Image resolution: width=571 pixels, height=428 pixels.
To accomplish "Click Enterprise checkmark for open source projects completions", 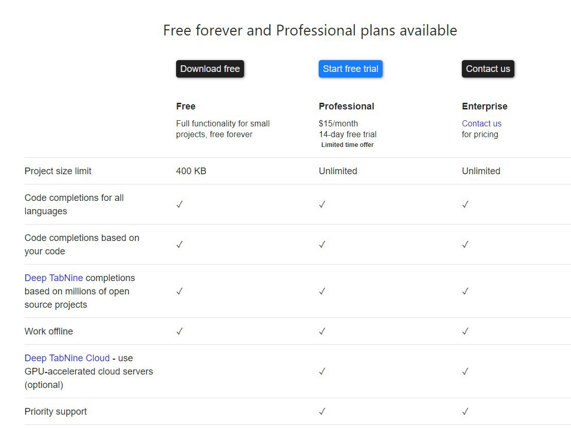I will (465, 291).
